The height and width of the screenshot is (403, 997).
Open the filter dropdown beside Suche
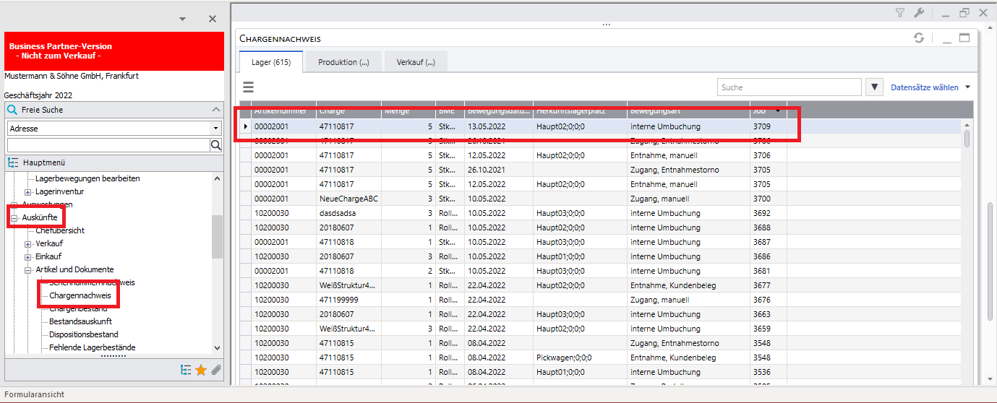(875, 87)
